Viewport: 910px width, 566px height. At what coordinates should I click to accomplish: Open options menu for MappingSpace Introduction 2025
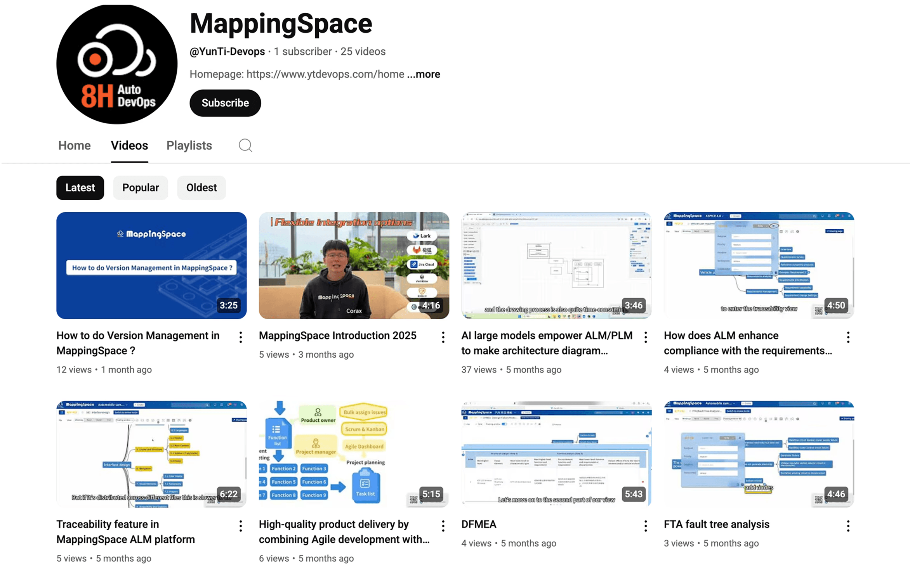pos(443,337)
